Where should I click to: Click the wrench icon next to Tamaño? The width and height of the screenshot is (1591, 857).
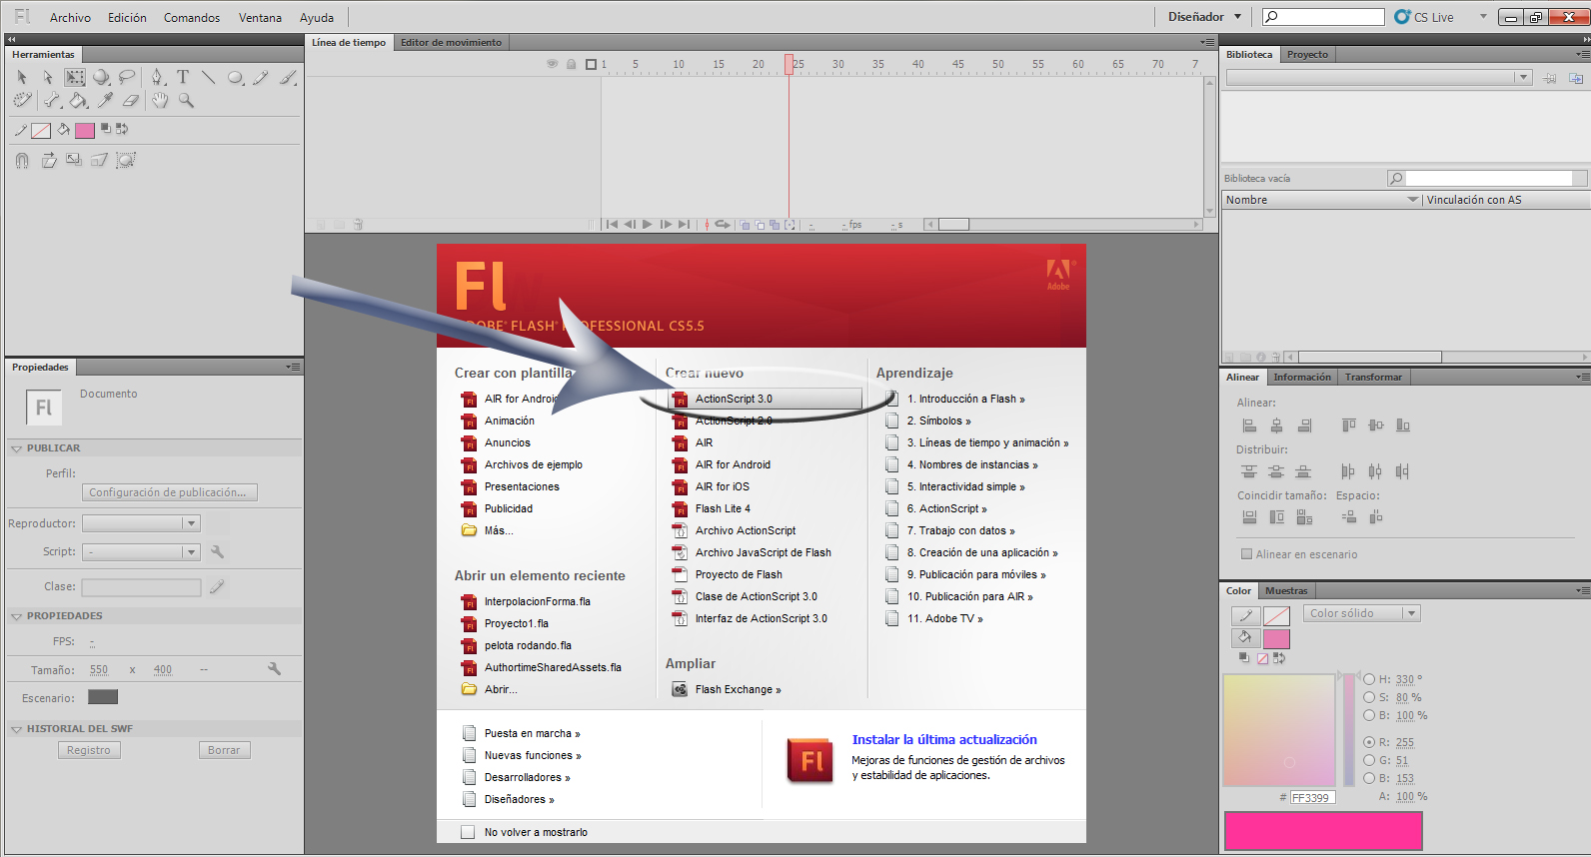click(274, 669)
